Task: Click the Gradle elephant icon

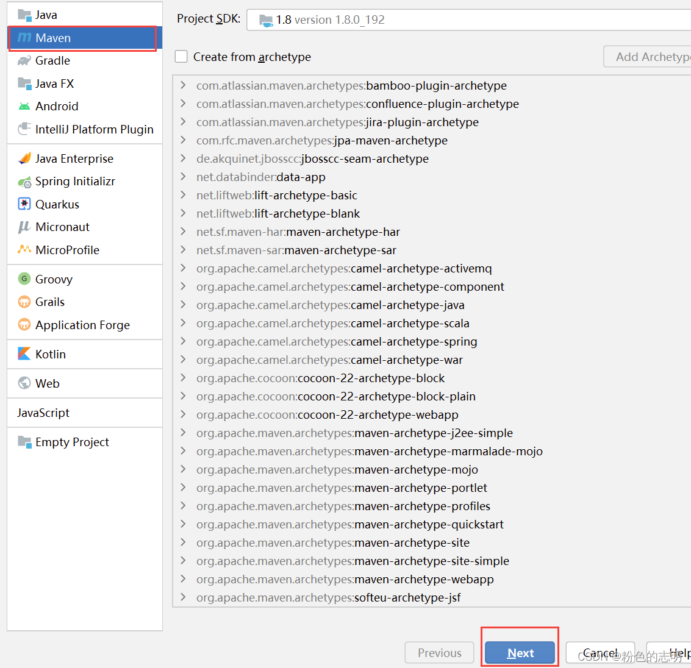Action: point(24,61)
